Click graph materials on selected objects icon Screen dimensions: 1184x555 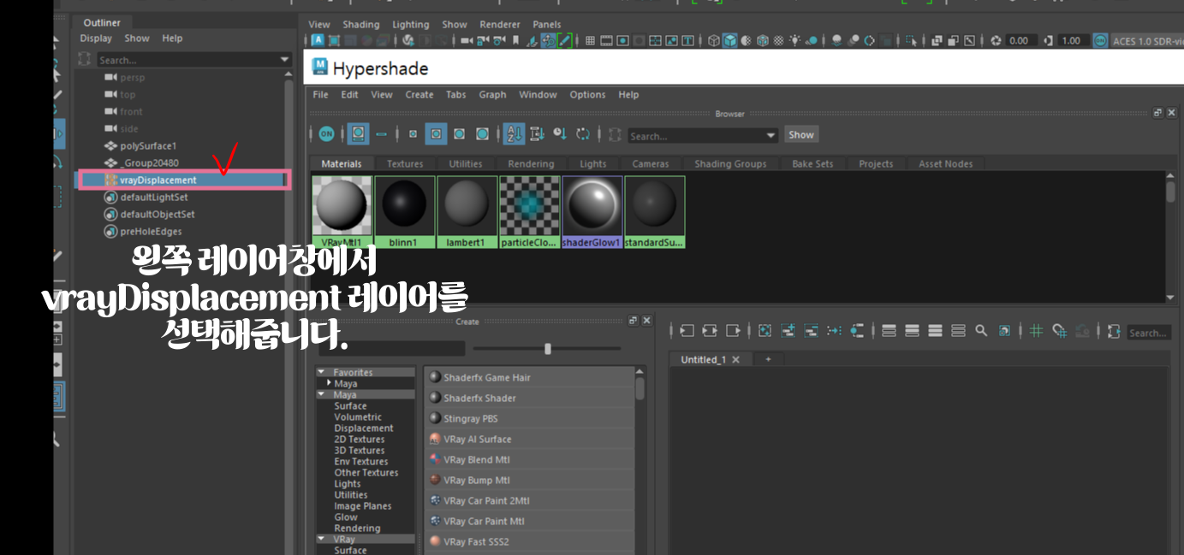click(857, 330)
